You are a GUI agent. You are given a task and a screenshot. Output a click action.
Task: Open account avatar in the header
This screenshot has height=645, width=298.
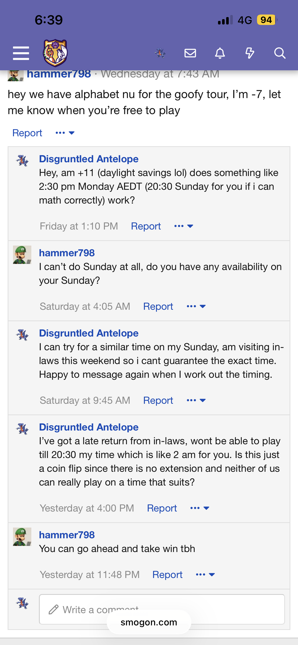tap(160, 53)
